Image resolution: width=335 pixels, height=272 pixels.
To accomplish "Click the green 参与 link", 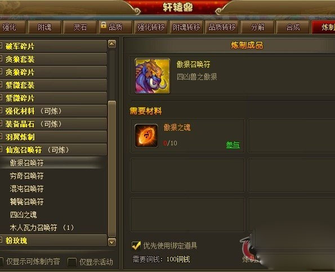I will pos(233,145).
